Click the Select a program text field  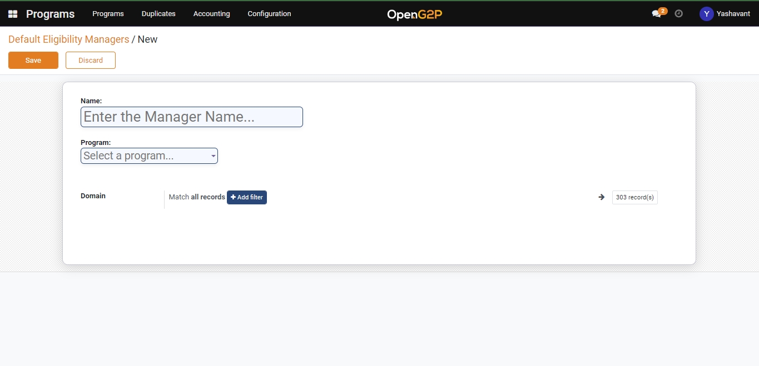coord(145,156)
